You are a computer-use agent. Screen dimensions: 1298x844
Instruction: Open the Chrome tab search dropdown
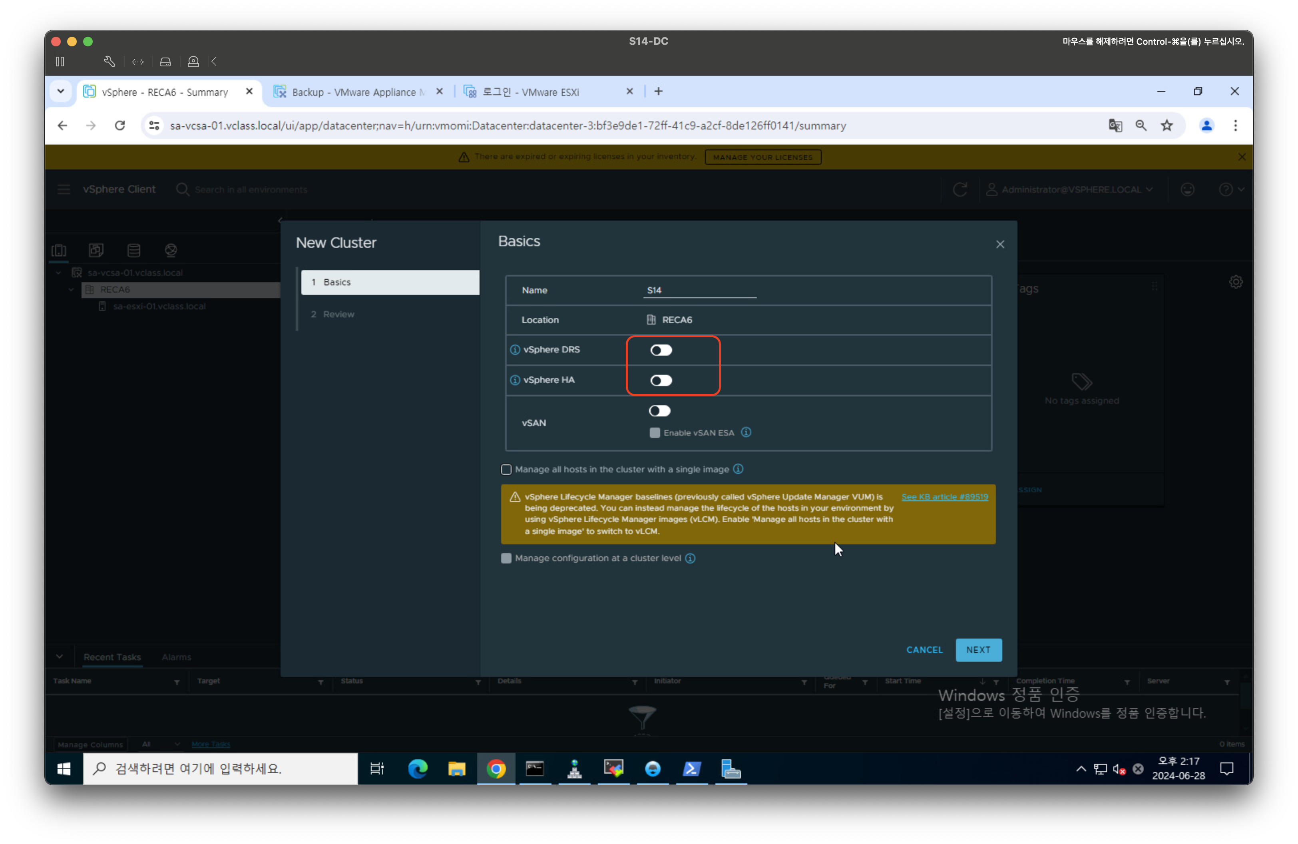60,91
